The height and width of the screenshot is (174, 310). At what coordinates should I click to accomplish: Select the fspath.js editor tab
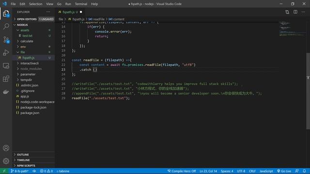pos(69,12)
